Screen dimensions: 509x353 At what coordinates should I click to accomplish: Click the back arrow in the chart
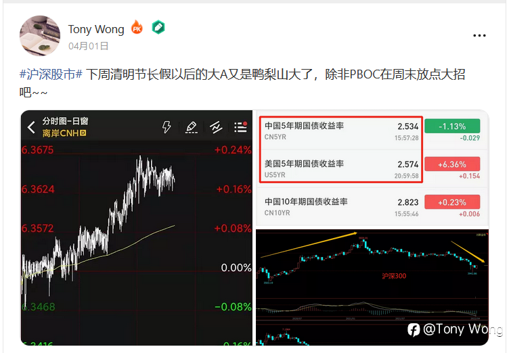point(32,127)
